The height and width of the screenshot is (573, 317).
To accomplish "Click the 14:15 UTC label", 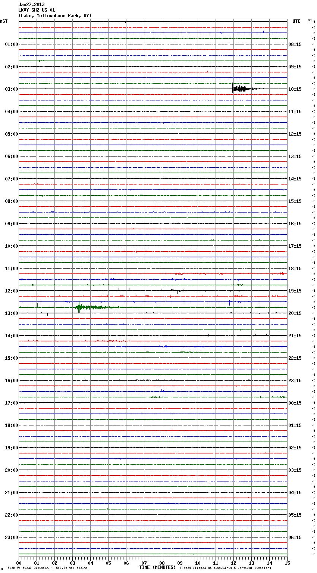I will click(x=295, y=179).
